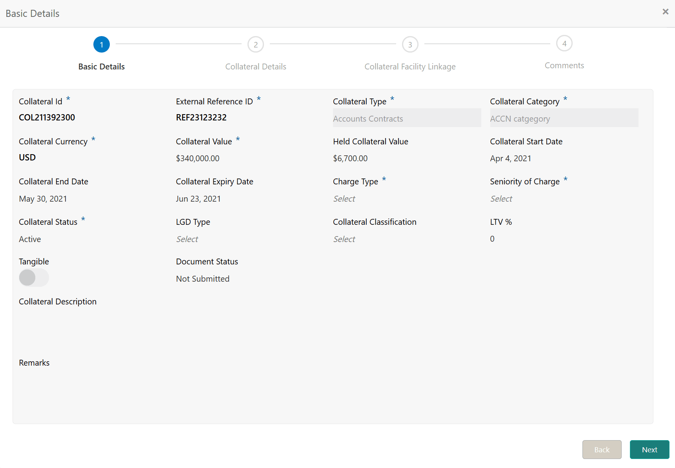Screen dimensions: 675x468
Task: Click the Document Status label
Action: (207, 262)
